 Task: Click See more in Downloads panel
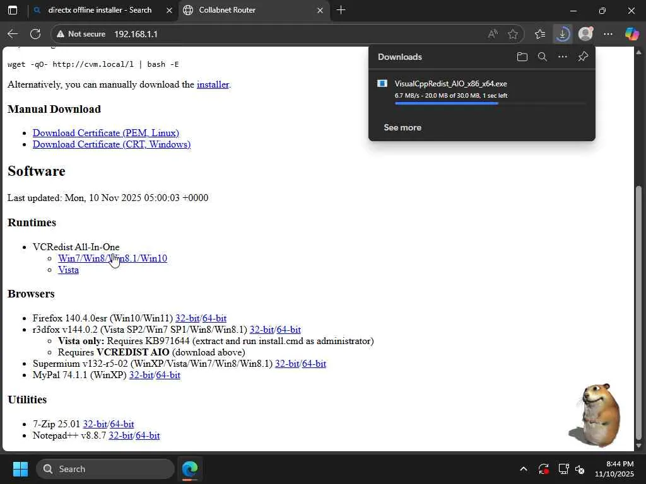(402, 127)
